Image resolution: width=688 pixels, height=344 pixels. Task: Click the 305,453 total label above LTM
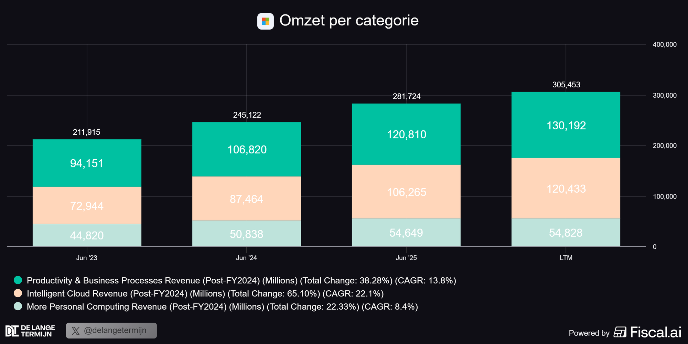(x=566, y=85)
